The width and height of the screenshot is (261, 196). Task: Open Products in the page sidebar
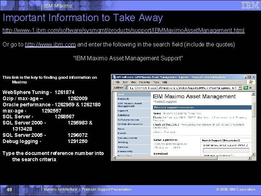pos(123,99)
